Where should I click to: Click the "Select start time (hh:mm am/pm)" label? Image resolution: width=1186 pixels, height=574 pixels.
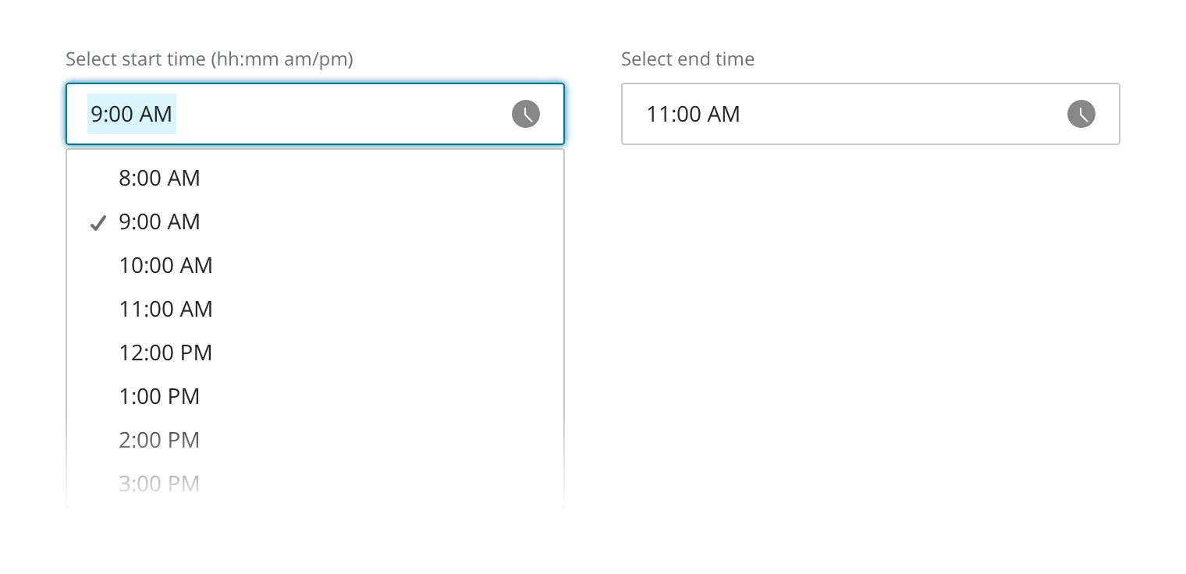click(x=209, y=59)
